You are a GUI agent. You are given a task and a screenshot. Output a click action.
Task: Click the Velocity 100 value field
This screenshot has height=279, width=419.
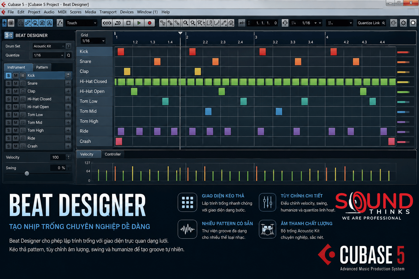[x=58, y=157]
